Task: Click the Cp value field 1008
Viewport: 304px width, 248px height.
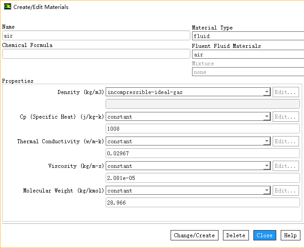Action: coord(202,129)
